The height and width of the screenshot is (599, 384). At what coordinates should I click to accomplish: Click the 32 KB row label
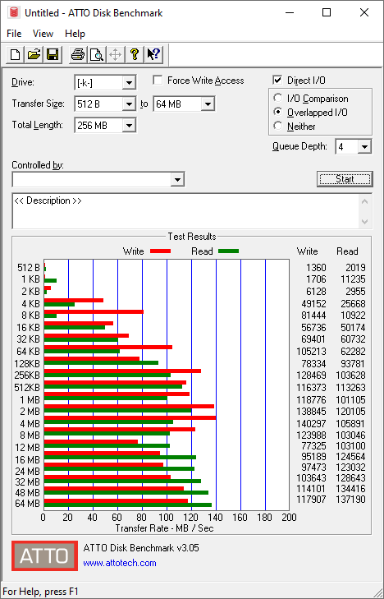point(28,339)
